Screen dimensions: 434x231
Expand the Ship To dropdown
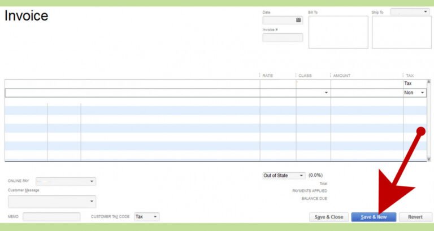[426, 12]
